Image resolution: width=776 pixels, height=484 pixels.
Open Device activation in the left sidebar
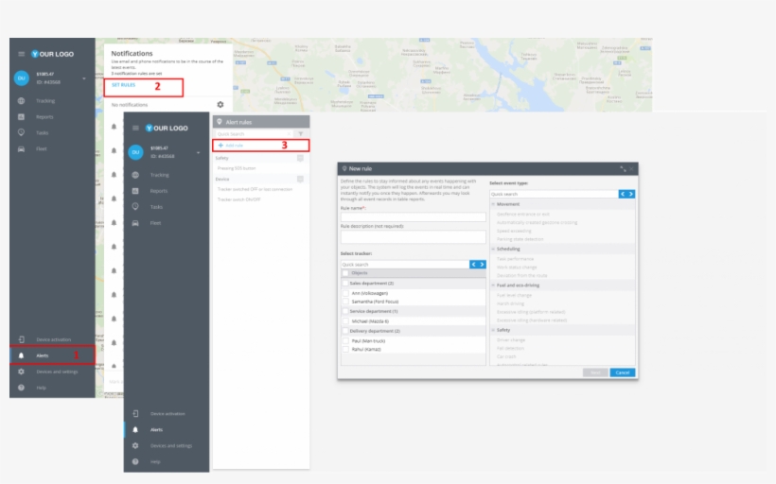[52, 339]
